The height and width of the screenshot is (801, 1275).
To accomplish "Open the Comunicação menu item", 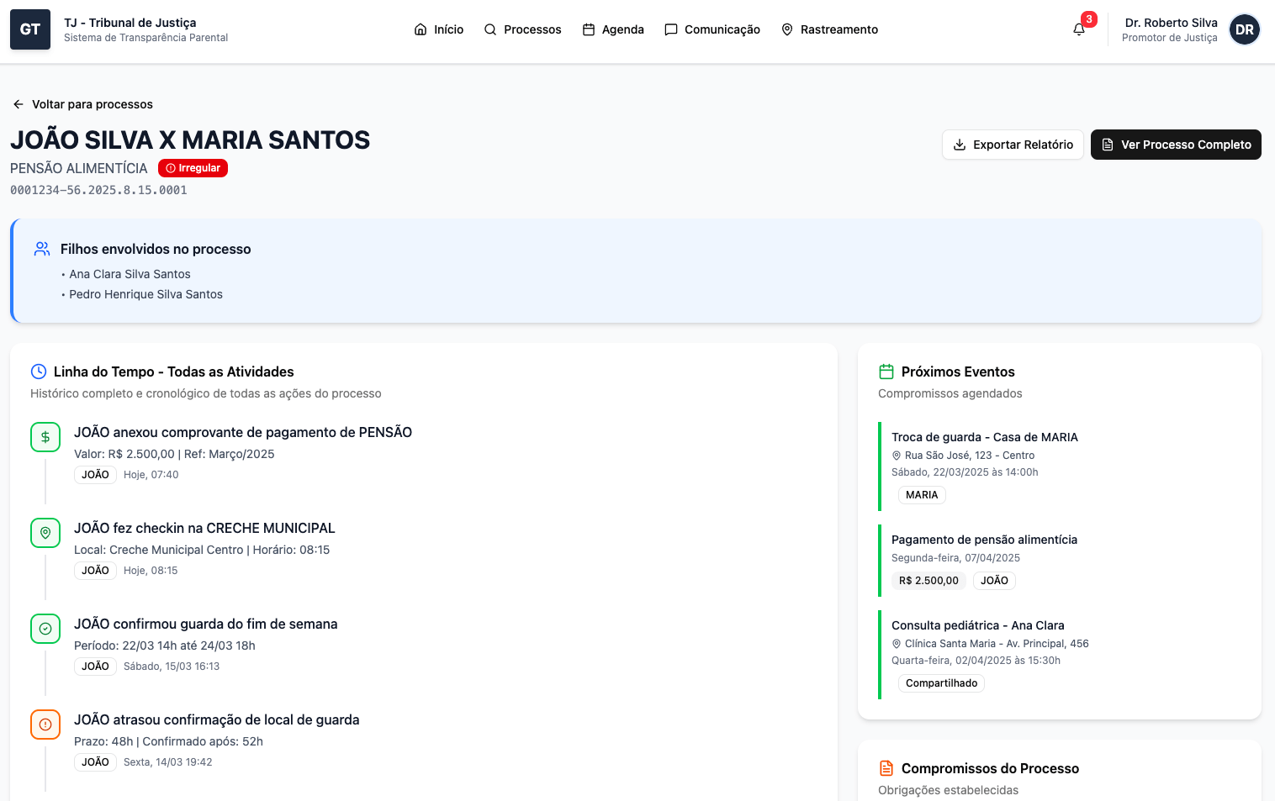I will coord(712,29).
